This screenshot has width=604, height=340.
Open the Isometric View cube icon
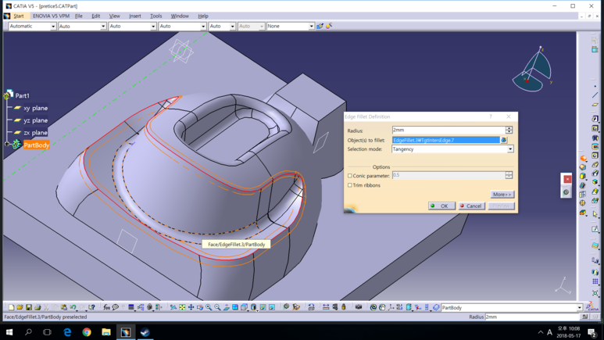(x=244, y=307)
